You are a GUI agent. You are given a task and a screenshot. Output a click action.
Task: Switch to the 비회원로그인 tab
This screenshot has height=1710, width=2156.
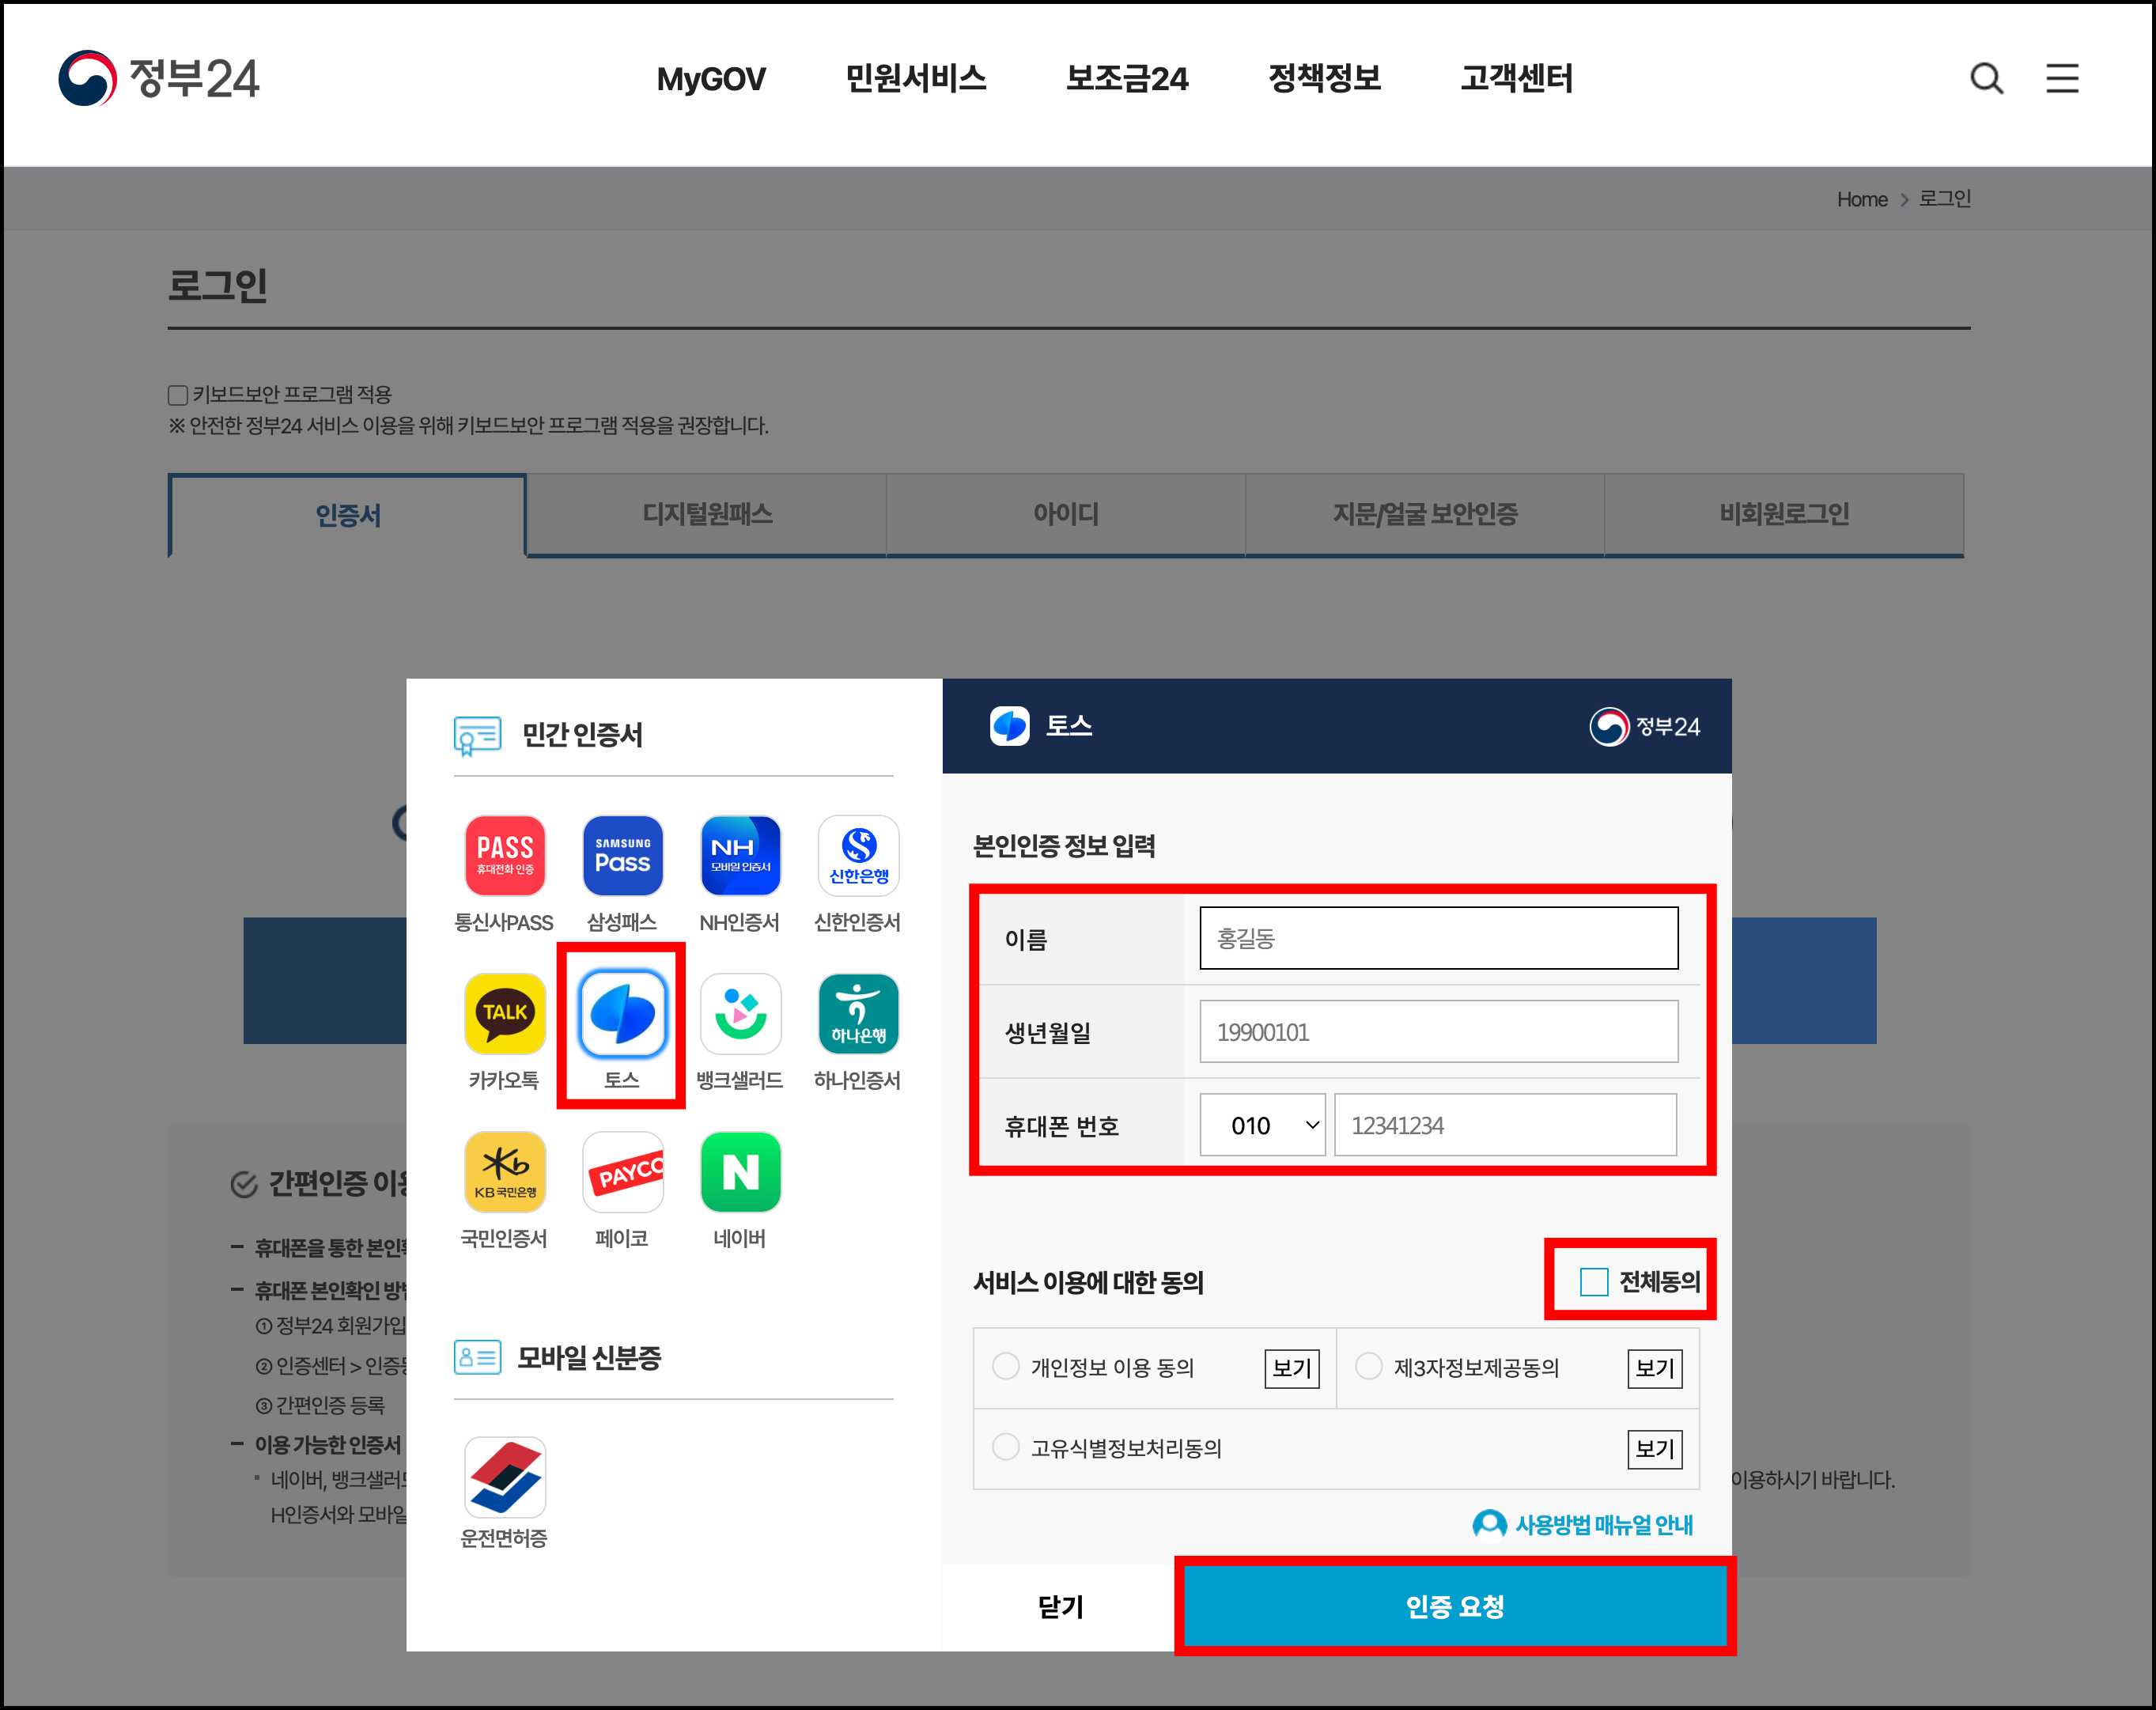[x=1784, y=514]
